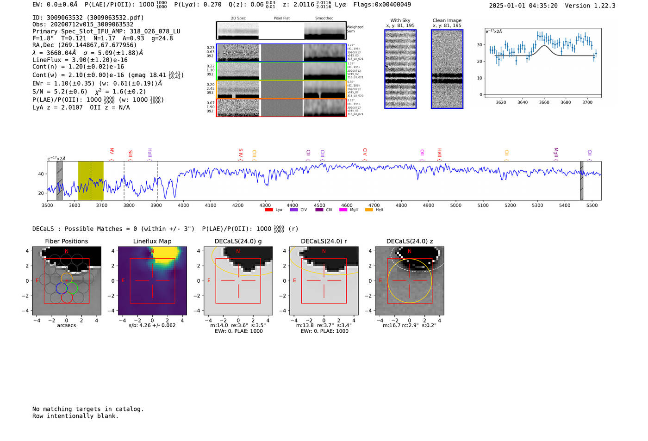The height and width of the screenshot is (441, 648).
Task: Click the SiIV line marker above the spectrum
Action: point(240,154)
